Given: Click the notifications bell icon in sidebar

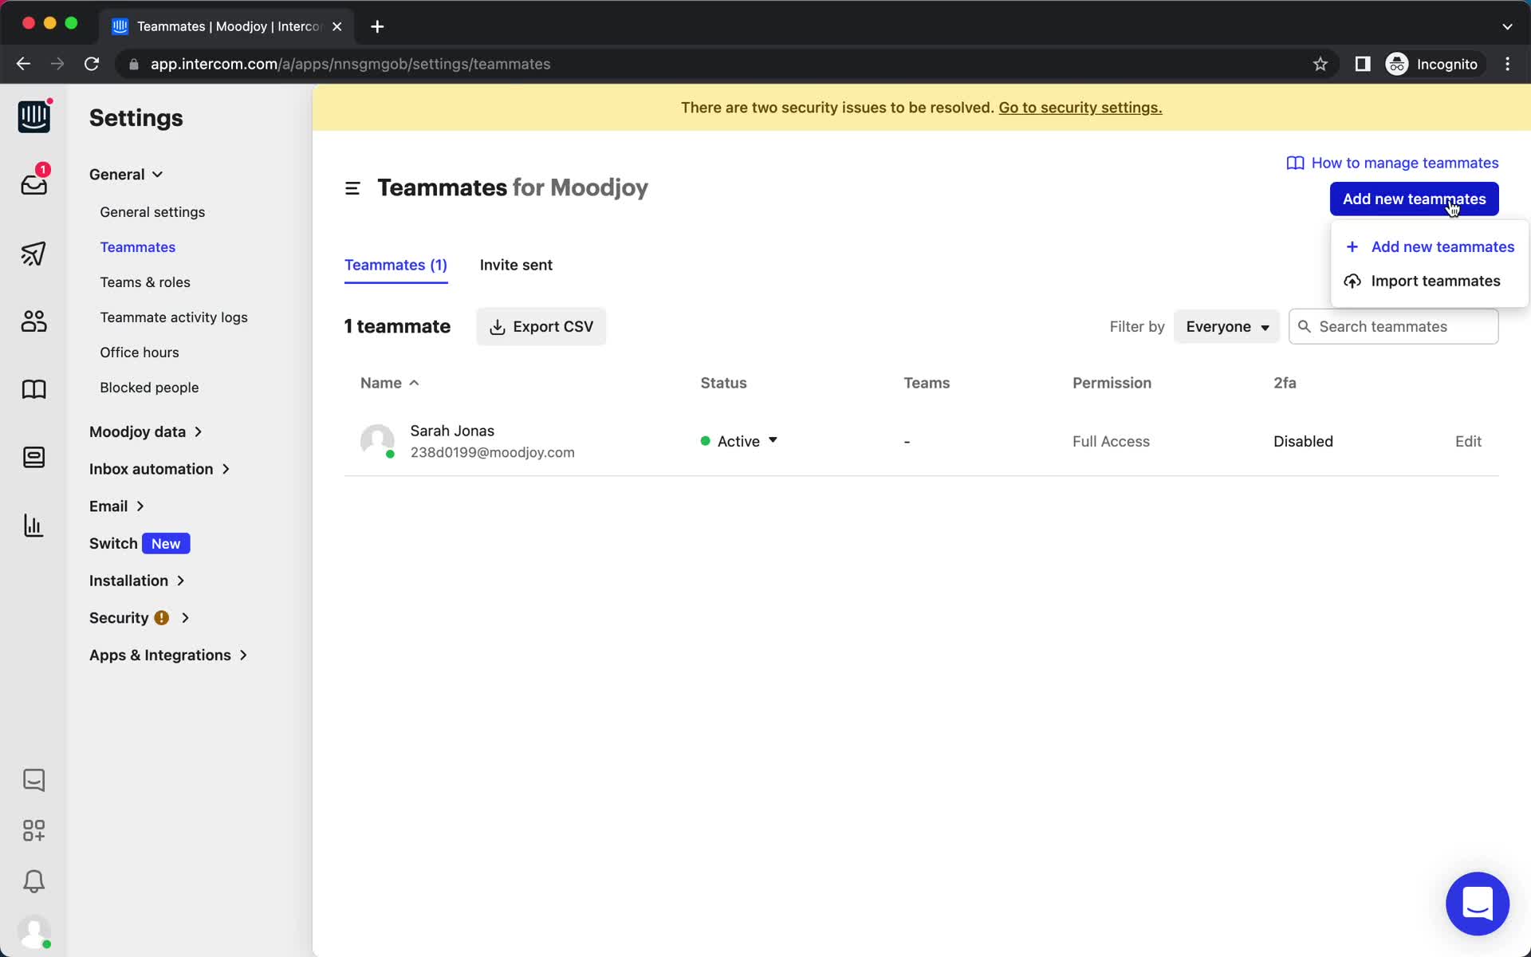Looking at the screenshot, I should 34,882.
